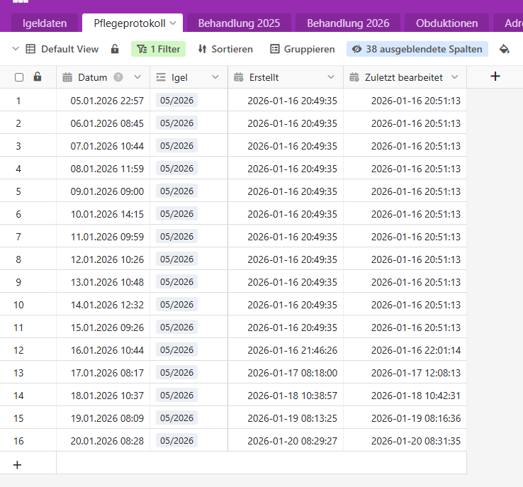This screenshot has height=487, width=523.
Task: Click the help icon next to Datum
Action: click(118, 77)
